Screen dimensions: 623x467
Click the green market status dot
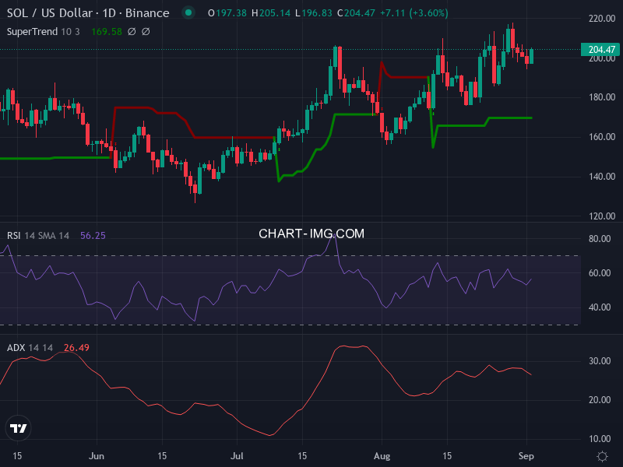188,13
